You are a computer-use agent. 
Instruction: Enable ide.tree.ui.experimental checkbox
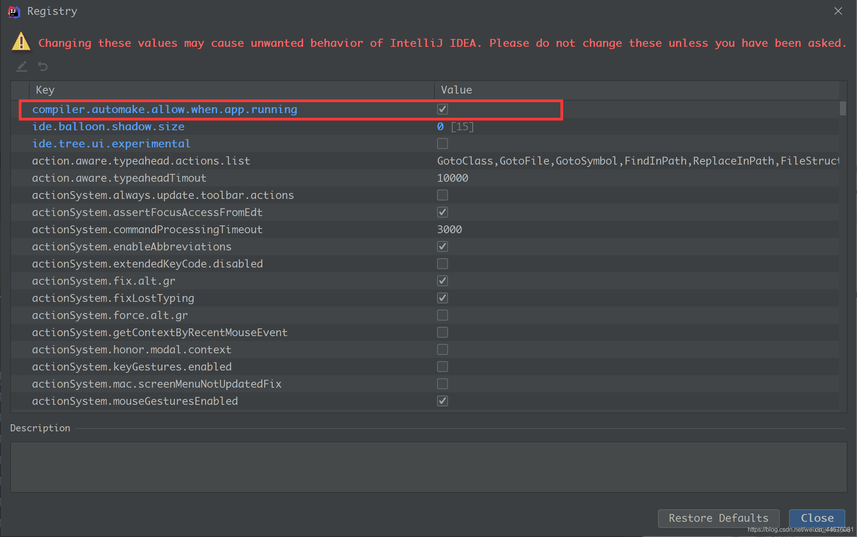click(442, 144)
